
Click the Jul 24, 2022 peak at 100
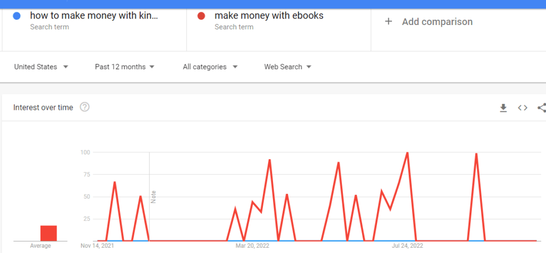407,152
